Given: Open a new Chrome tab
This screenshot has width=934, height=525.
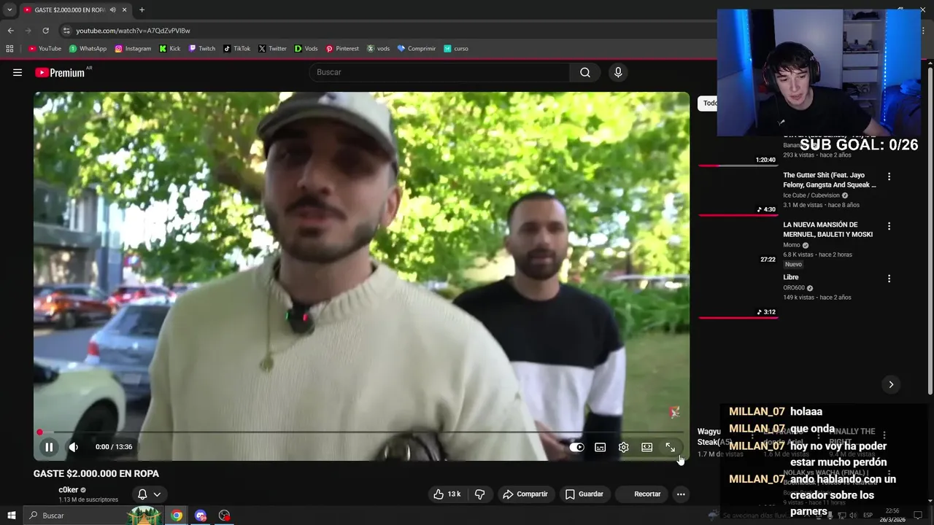Looking at the screenshot, I should [x=142, y=9].
